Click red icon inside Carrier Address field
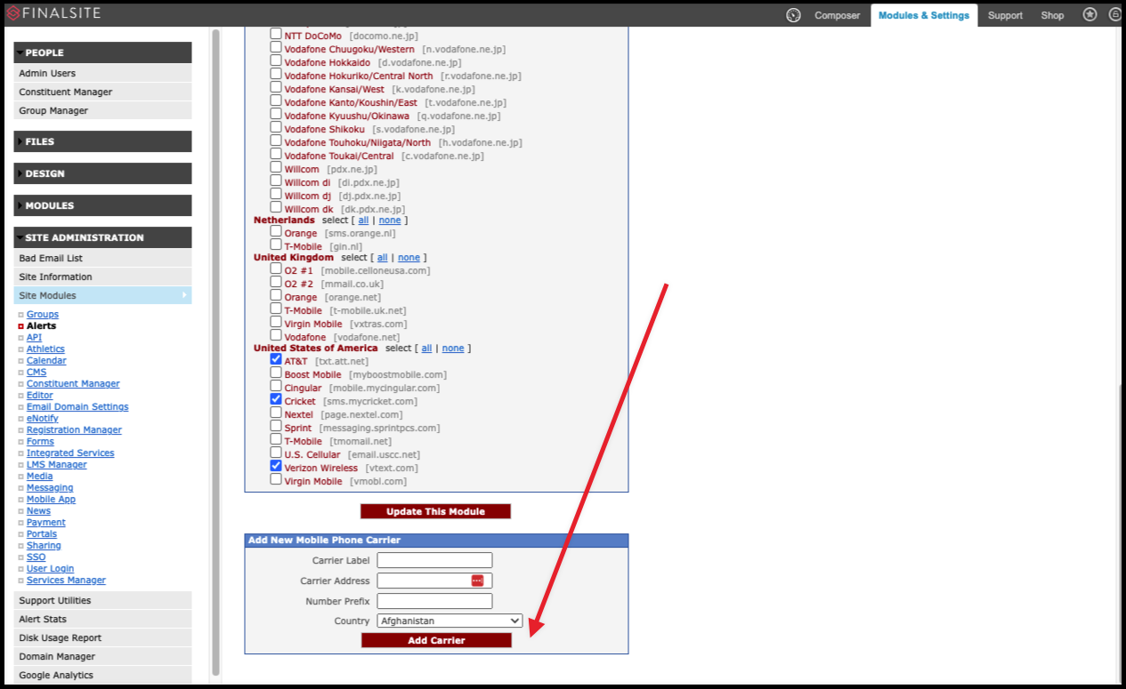 coord(477,581)
